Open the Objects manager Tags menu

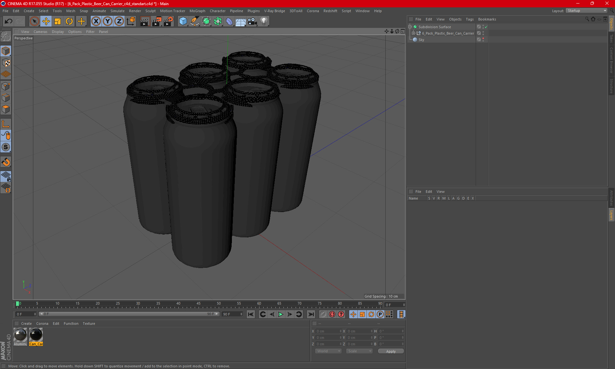(470, 19)
